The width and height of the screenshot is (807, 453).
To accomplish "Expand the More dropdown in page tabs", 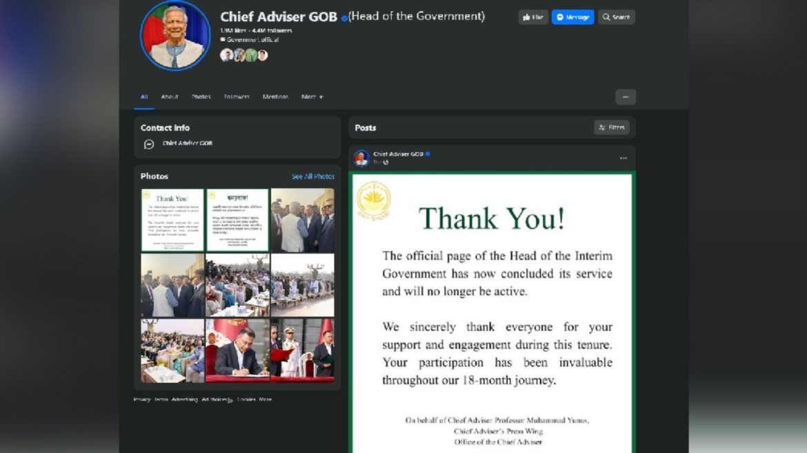I will coord(312,97).
